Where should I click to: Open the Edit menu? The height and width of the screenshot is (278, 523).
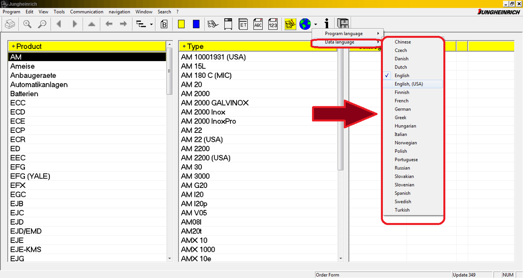coord(29,12)
